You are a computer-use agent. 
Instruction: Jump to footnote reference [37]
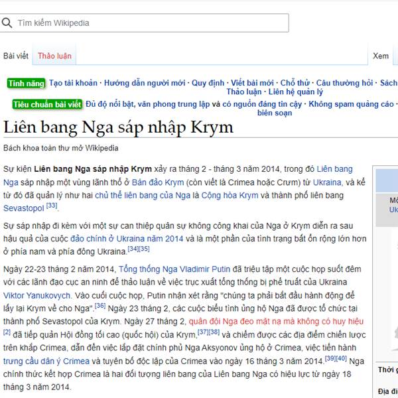pyautogui.click(x=203, y=332)
